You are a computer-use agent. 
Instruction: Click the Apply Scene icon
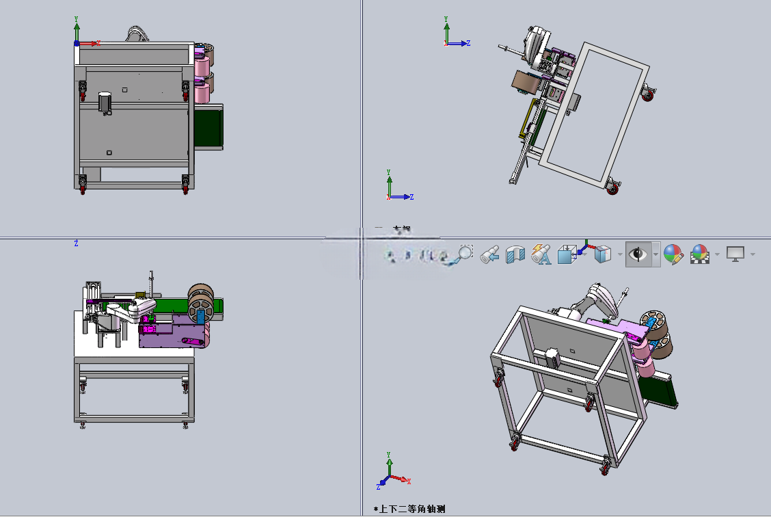tap(700, 254)
